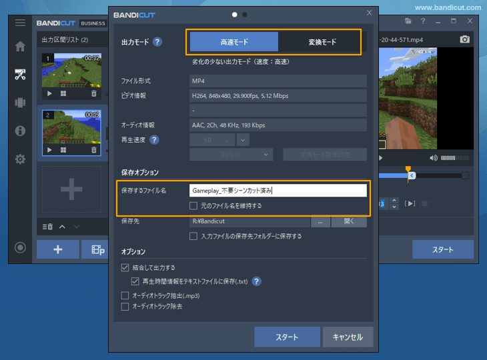The image size is (487, 360).
Task: Click help icon beside 再生速度
Action: coord(155,140)
